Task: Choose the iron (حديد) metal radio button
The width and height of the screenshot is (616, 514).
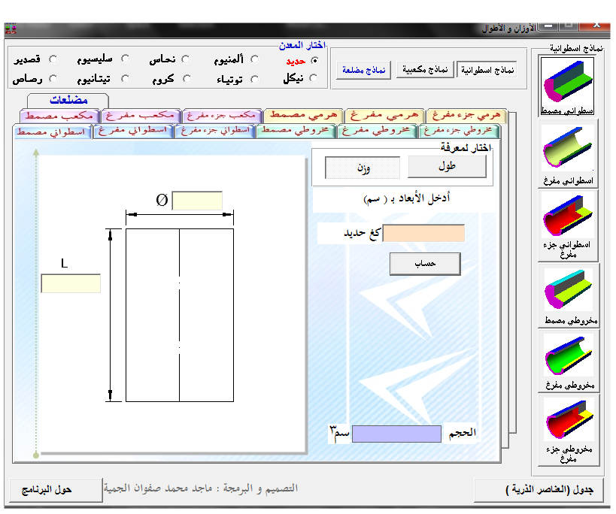Action: 314,60
